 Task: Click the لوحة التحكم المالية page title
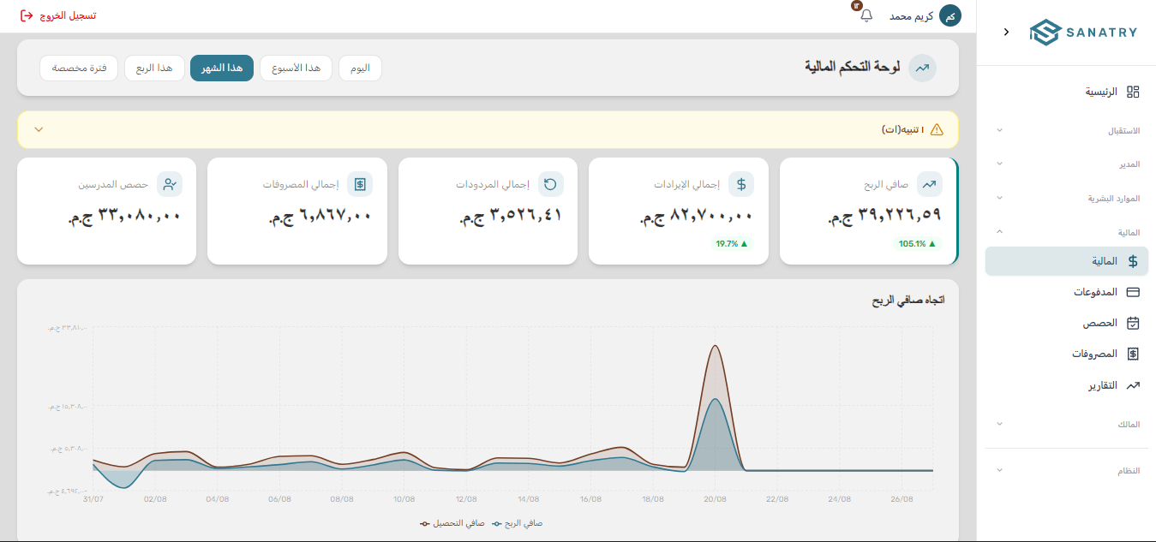point(852,67)
